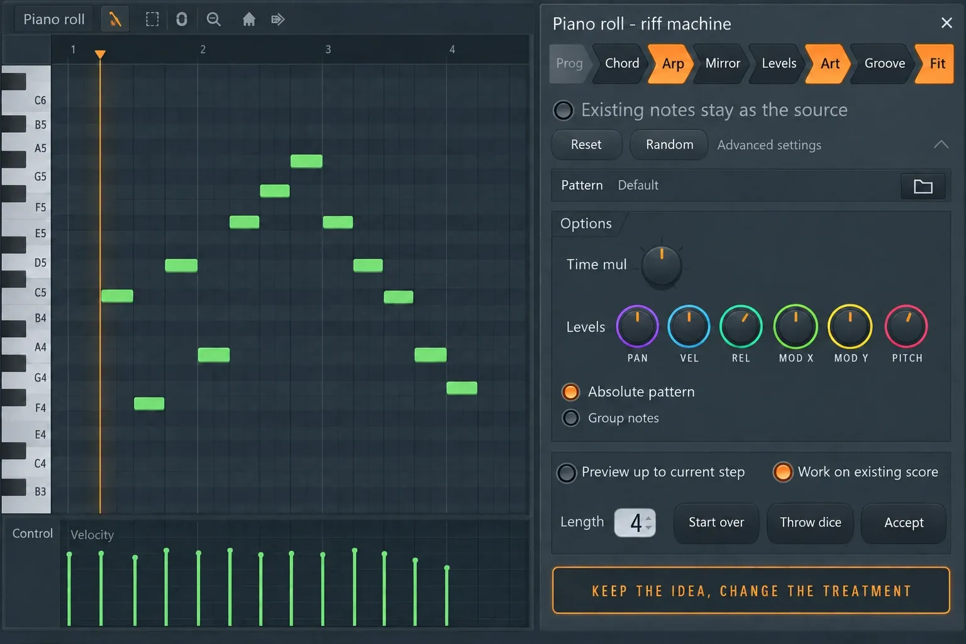Click the Keep the idea banner
Screen dimensions: 966x644
pyautogui.click(x=751, y=591)
